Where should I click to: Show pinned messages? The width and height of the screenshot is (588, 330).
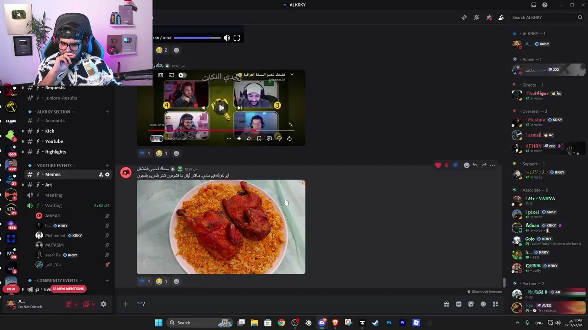point(489,17)
